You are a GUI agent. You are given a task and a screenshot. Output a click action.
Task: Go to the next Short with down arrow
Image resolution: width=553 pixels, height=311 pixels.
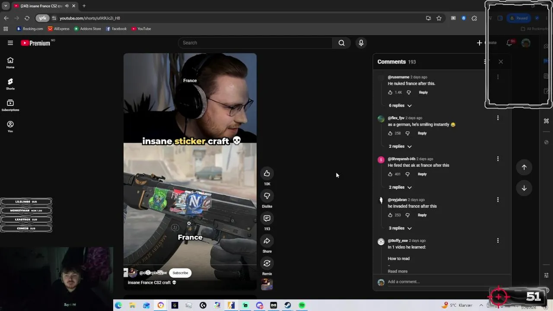click(524, 188)
